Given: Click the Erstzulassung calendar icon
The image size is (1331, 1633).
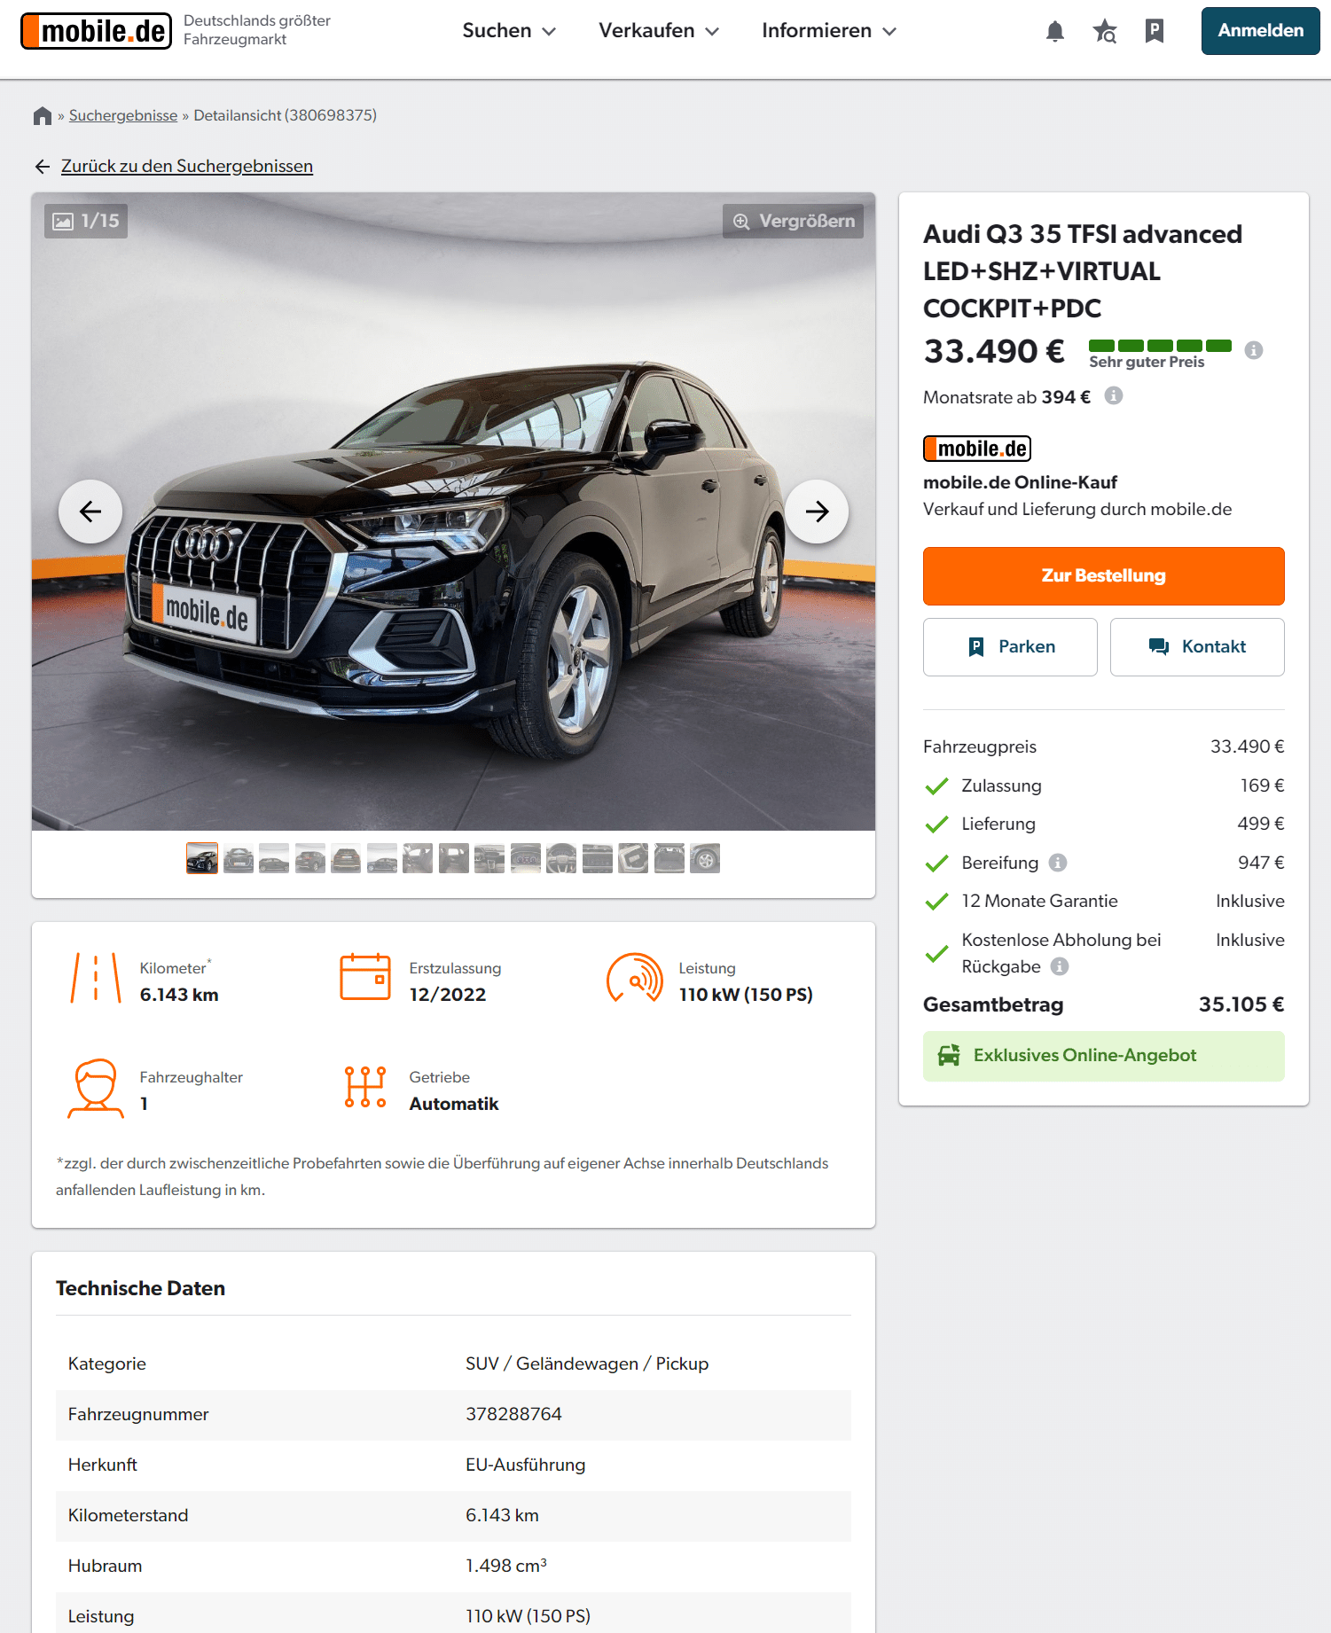Looking at the screenshot, I should 365,977.
